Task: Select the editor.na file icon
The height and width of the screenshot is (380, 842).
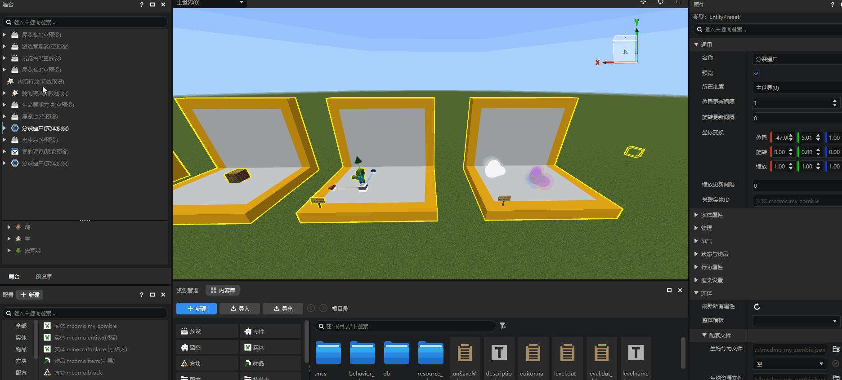Action: coord(533,353)
